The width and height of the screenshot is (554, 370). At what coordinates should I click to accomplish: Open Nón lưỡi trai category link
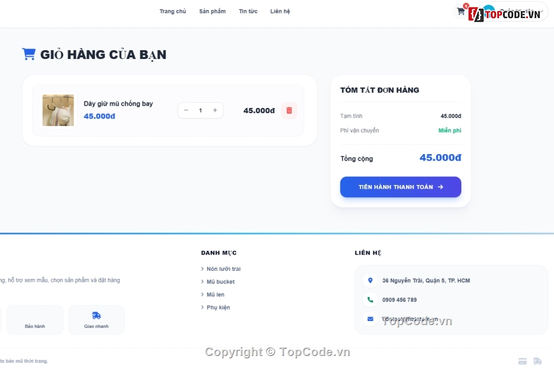[224, 269]
